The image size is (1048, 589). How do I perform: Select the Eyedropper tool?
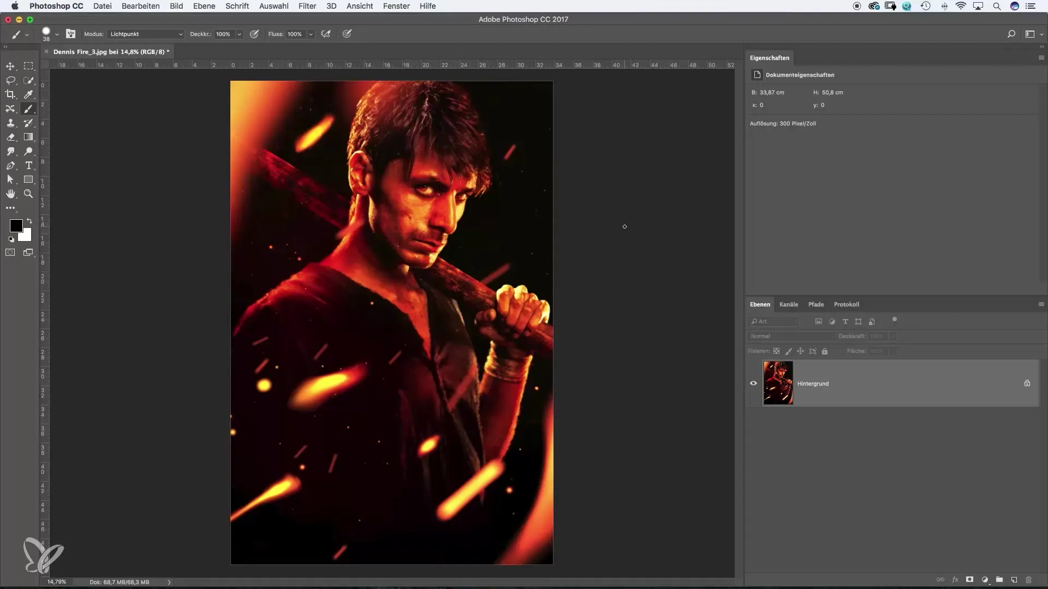tap(28, 94)
